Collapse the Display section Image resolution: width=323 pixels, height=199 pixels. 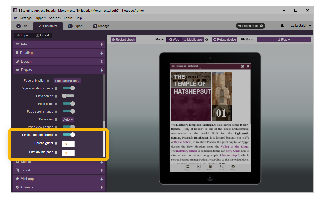(59, 70)
